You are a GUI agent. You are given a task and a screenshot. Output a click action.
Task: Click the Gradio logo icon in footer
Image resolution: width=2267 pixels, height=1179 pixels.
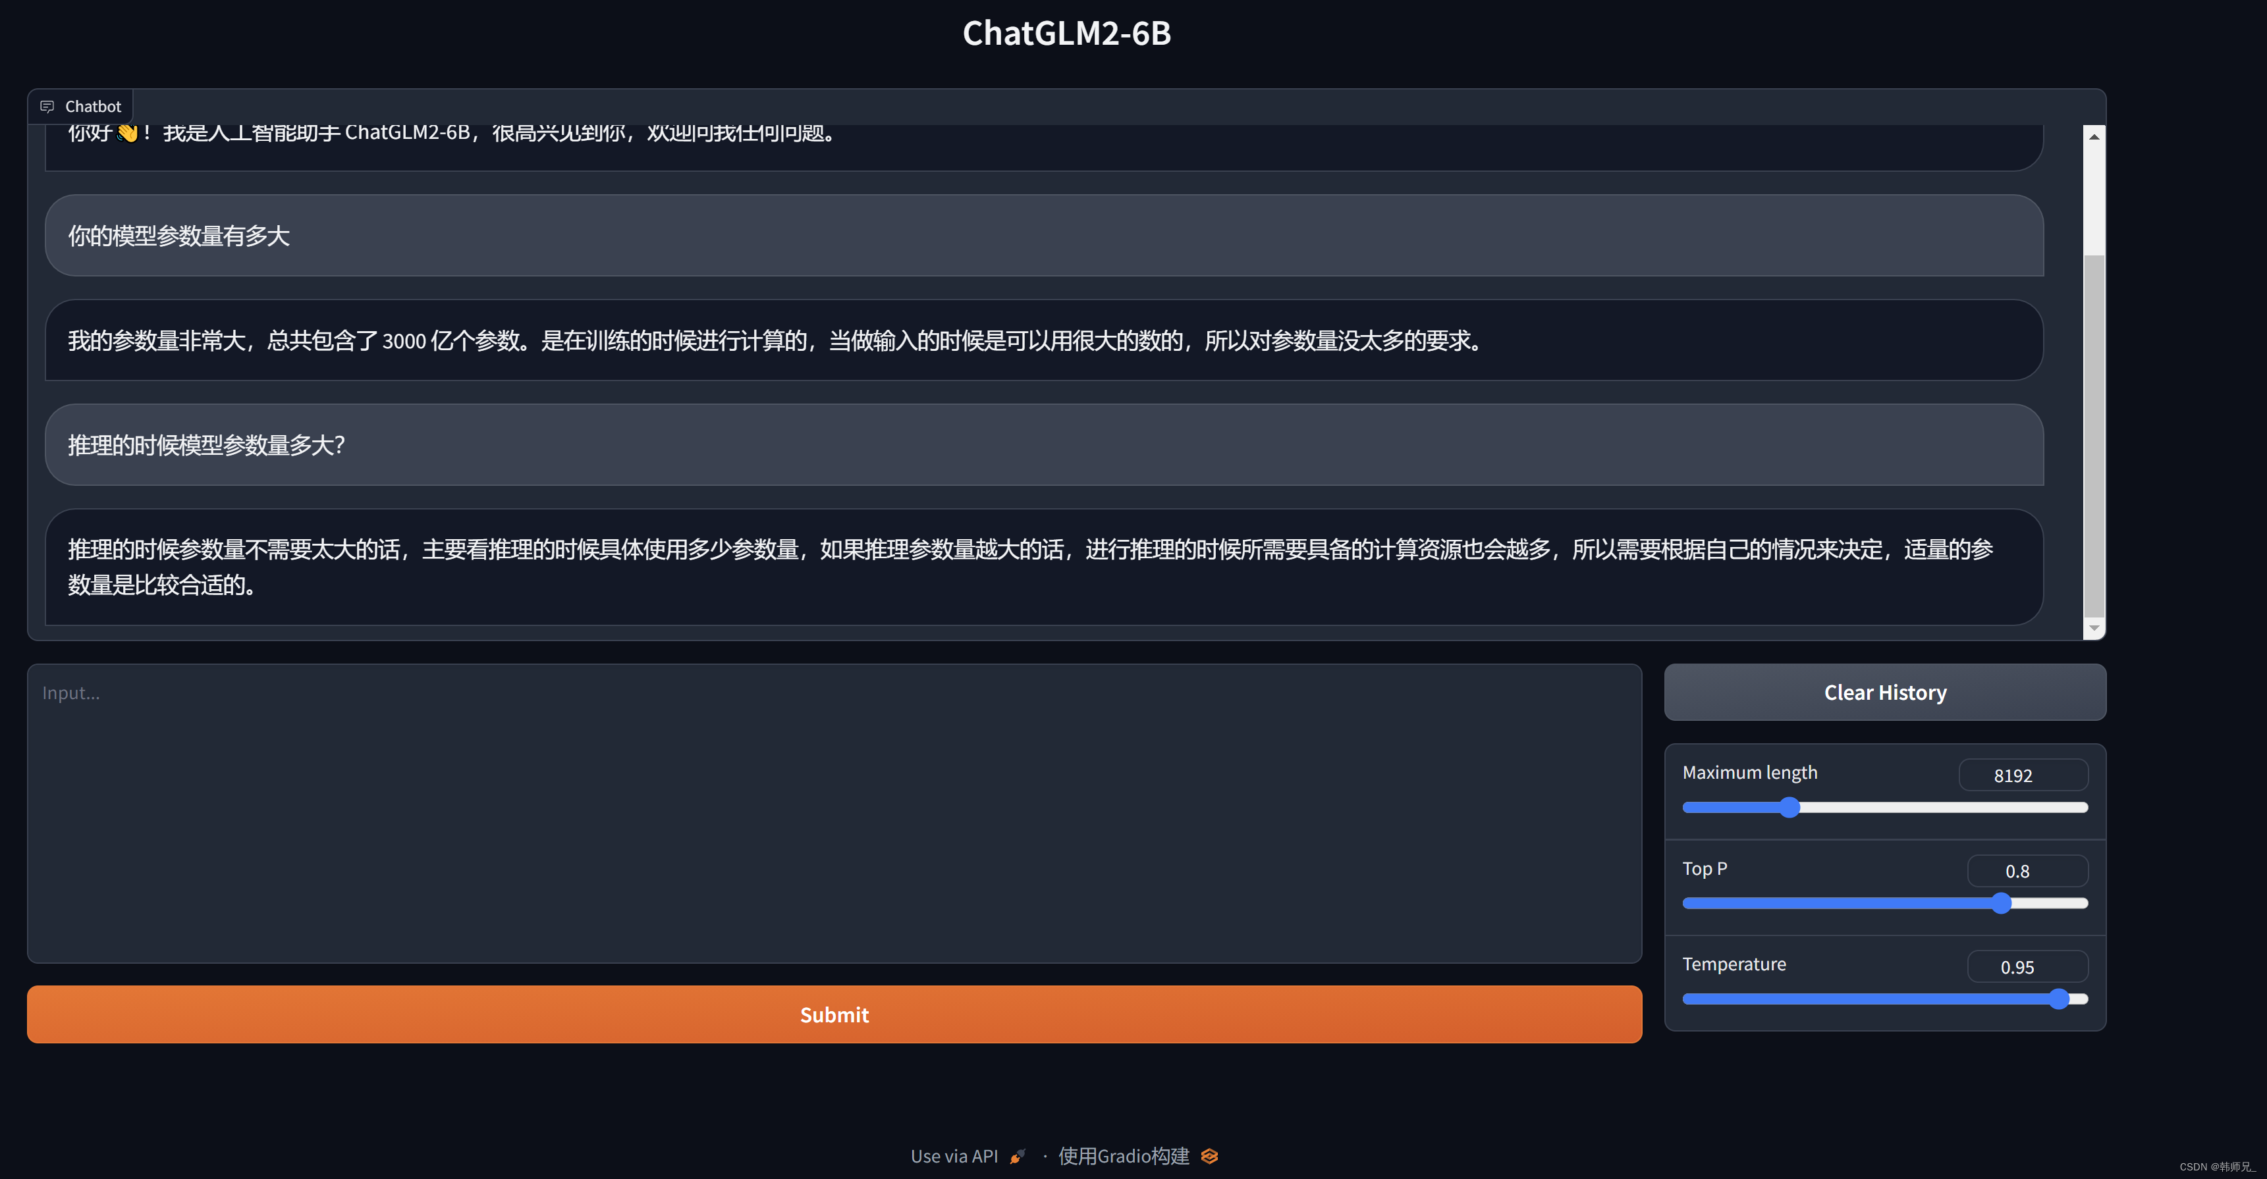[x=1209, y=1156]
